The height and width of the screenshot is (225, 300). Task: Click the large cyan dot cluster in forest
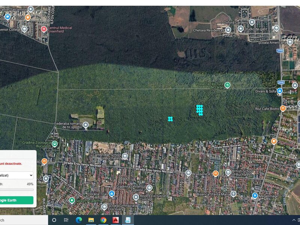coord(199,110)
